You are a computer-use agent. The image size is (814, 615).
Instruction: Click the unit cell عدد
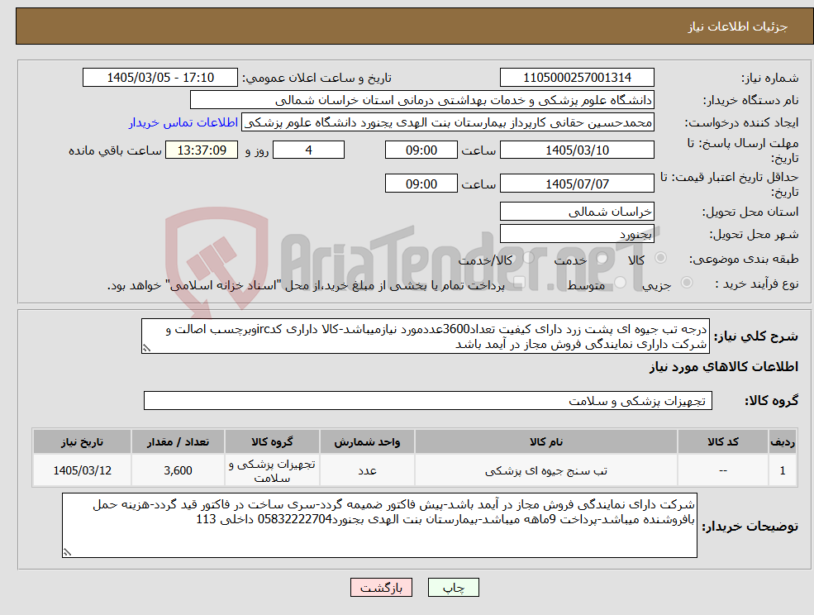tap(367, 470)
